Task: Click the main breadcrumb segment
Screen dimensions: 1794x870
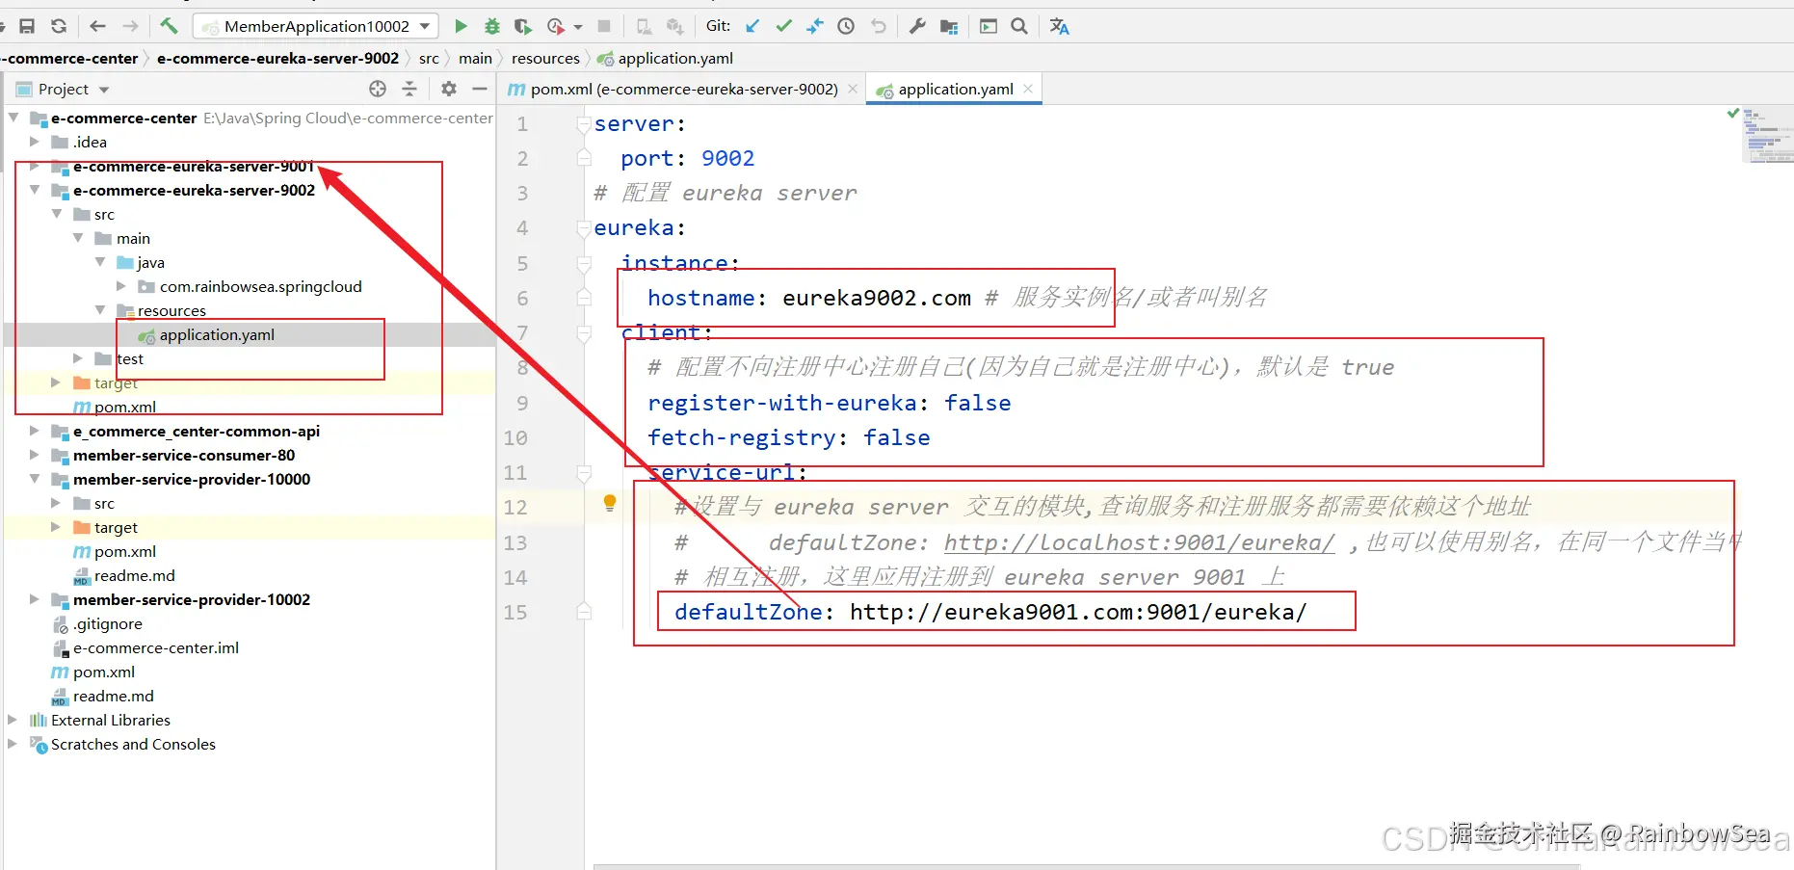Action: click(x=475, y=59)
